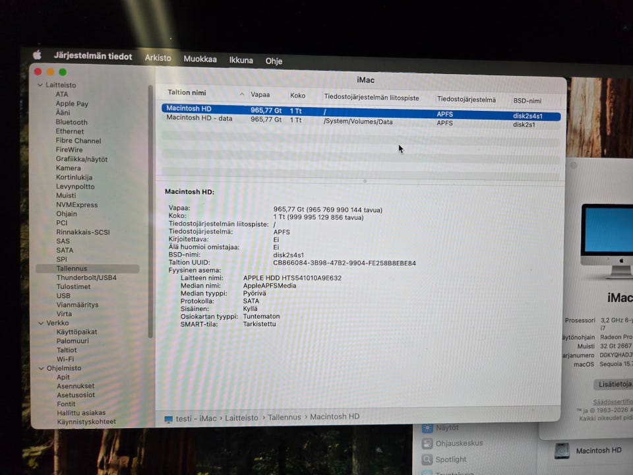Select Vianmääritys in the sidebar
This screenshot has height=475, width=633.
point(78,305)
